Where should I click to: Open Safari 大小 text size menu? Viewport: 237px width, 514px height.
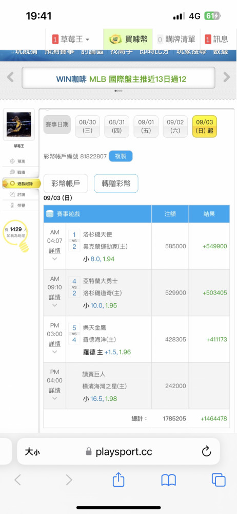pyautogui.click(x=32, y=452)
